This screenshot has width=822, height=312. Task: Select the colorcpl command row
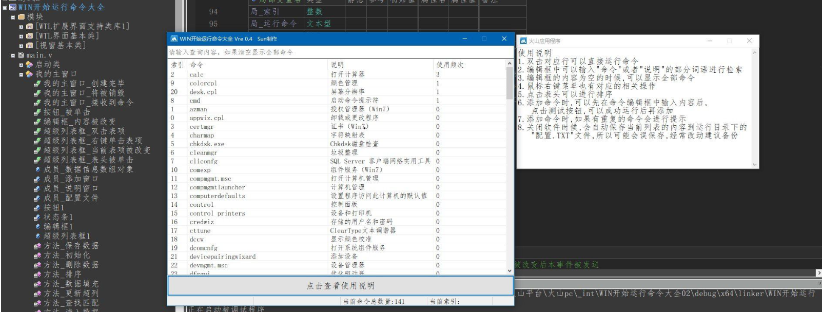point(337,83)
